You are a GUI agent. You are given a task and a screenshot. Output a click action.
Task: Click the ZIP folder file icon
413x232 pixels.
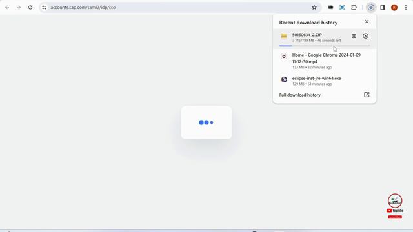point(284,36)
